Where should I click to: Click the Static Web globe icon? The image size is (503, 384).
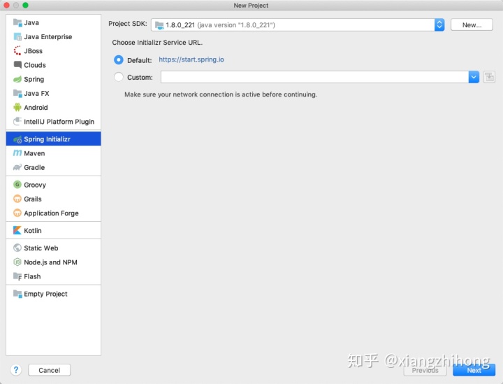(x=17, y=248)
